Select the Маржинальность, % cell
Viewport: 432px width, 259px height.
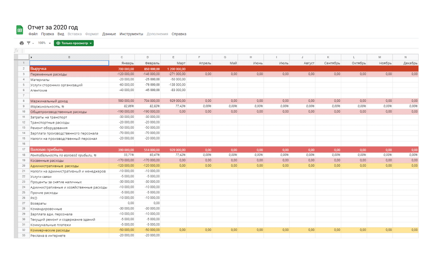click(x=69, y=106)
